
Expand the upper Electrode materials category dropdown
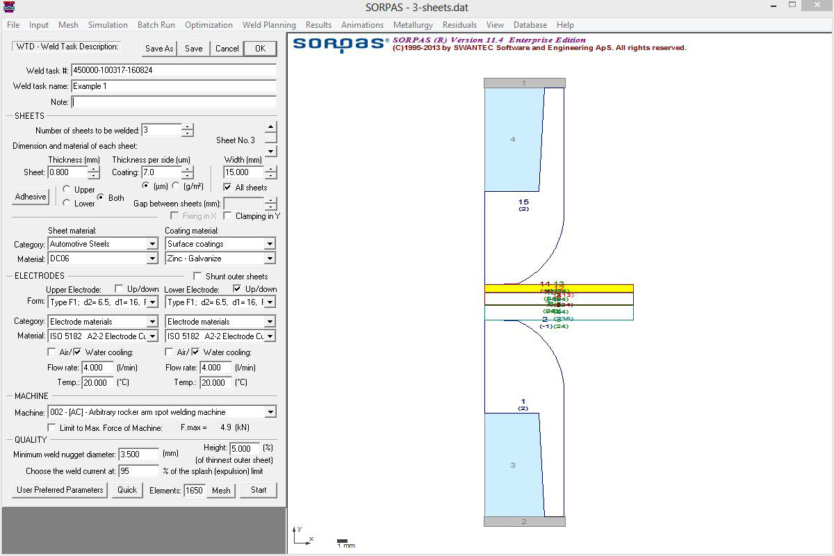pyautogui.click(x=152, y=322)
